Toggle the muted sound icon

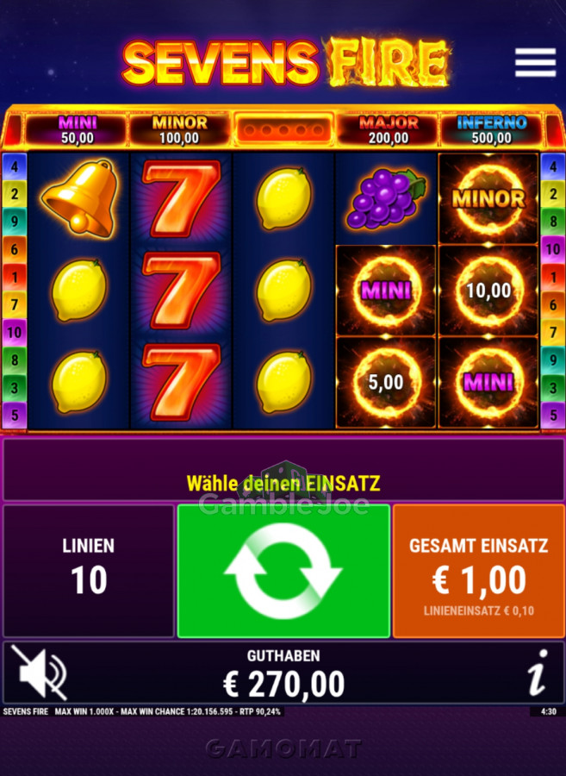40,672
